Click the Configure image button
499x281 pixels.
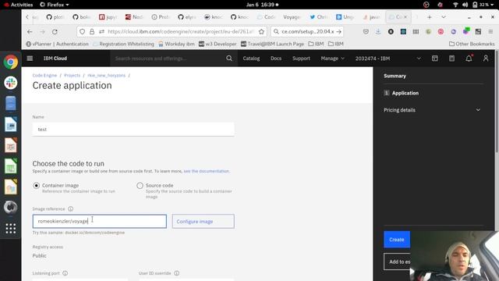(x=203, y=222)
